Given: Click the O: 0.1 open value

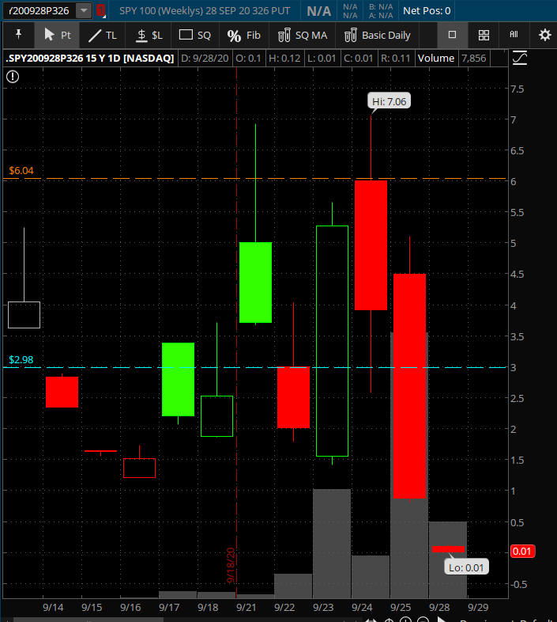Looking at the screenshot, I should 248,59.
